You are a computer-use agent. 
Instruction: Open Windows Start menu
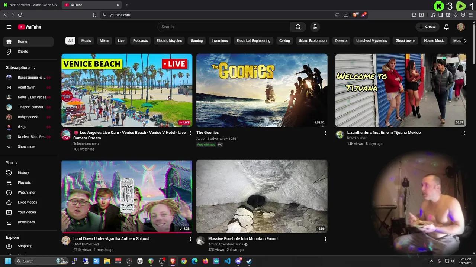pyautogui.click(x=8, y=261)
